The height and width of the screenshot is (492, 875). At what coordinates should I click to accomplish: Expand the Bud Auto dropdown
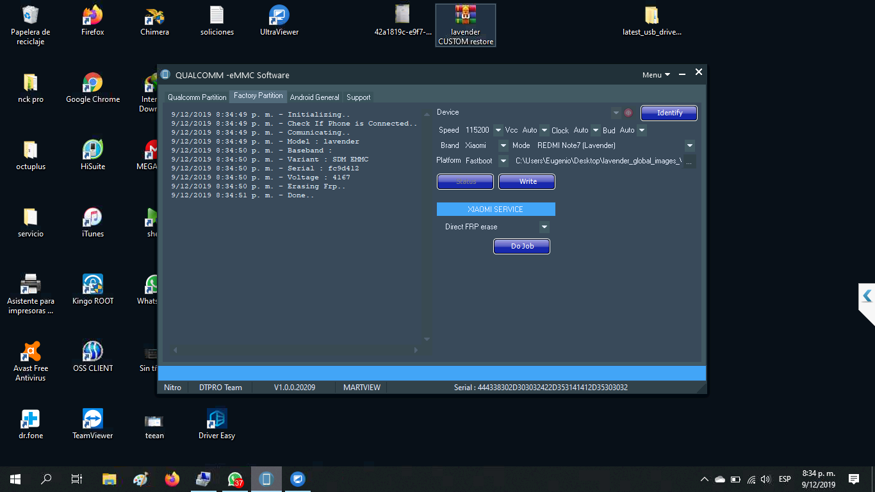coord(642,130)
